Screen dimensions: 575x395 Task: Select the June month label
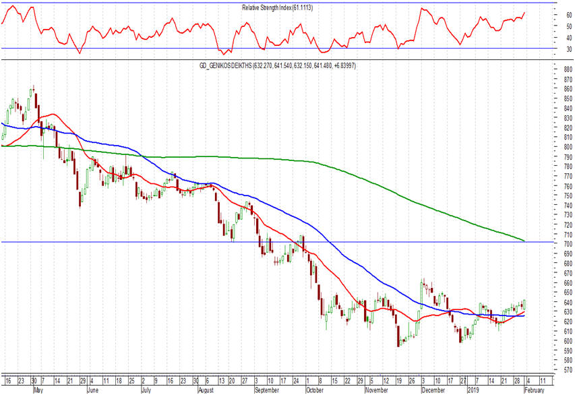[93, 390]
